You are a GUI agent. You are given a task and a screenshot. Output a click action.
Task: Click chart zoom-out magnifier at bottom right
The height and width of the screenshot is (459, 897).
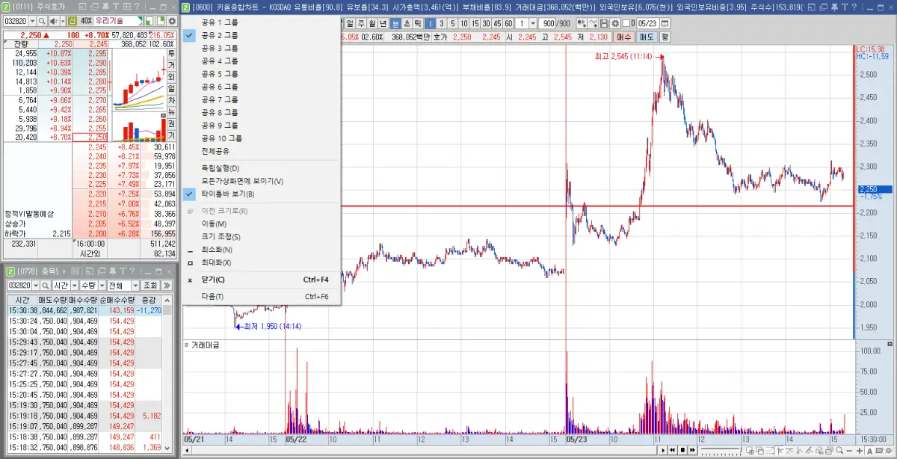(x=839, y=450)
